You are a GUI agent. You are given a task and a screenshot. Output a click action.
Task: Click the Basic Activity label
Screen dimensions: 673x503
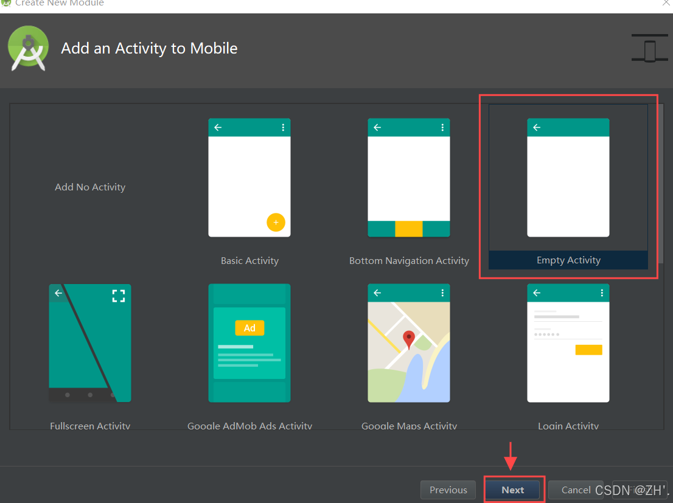tap(250, 260)
